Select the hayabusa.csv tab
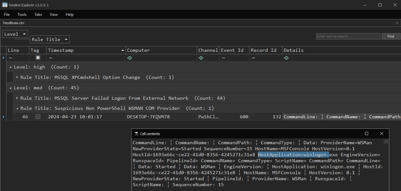Viewport: 401px width, 191px height. click(14, 23)
